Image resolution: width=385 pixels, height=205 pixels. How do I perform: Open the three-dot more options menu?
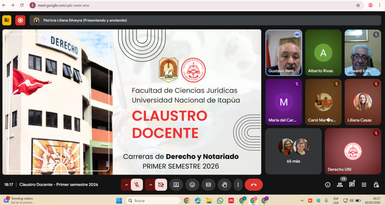(x=238, y=185)
